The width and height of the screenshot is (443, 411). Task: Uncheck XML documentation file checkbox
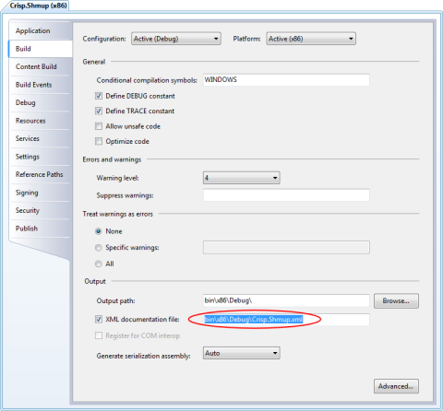pyautogui.click(x=99, y=320)
